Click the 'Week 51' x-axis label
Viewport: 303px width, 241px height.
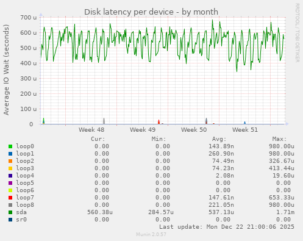tap(245, 130)
